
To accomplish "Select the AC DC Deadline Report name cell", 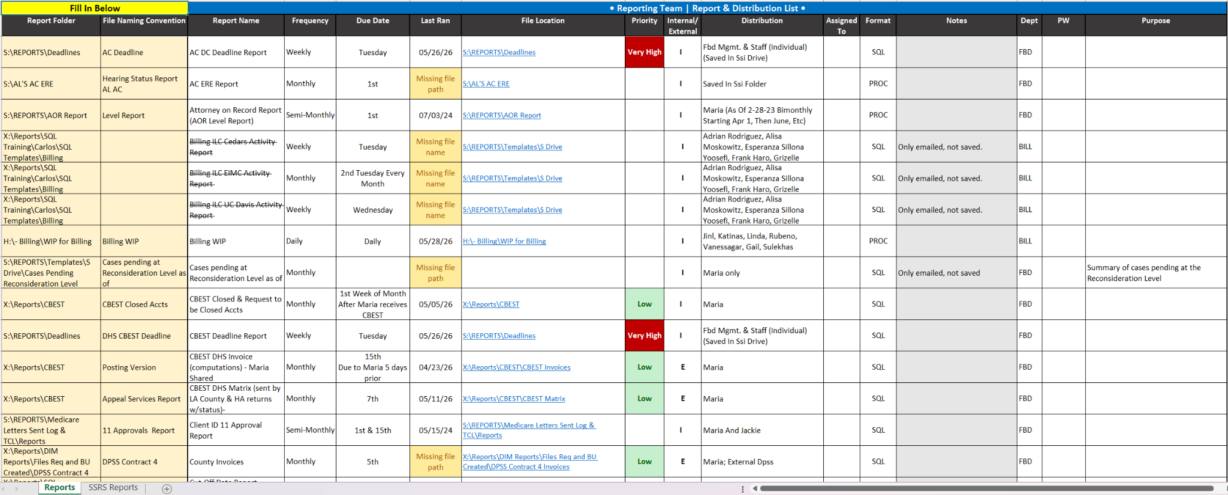I will click(236, 52).
